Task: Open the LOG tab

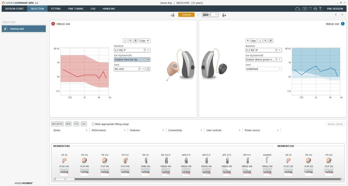Action: pos(93,9)
